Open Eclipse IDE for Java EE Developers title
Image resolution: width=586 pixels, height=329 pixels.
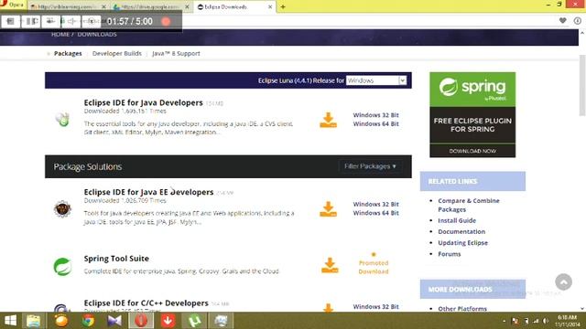coord(148,192)
